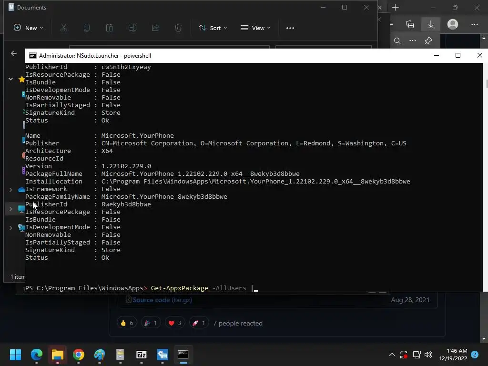Screen dimensions: 488x366
Task: Open the gear window taskbar icon
Action: click(163, 355)
